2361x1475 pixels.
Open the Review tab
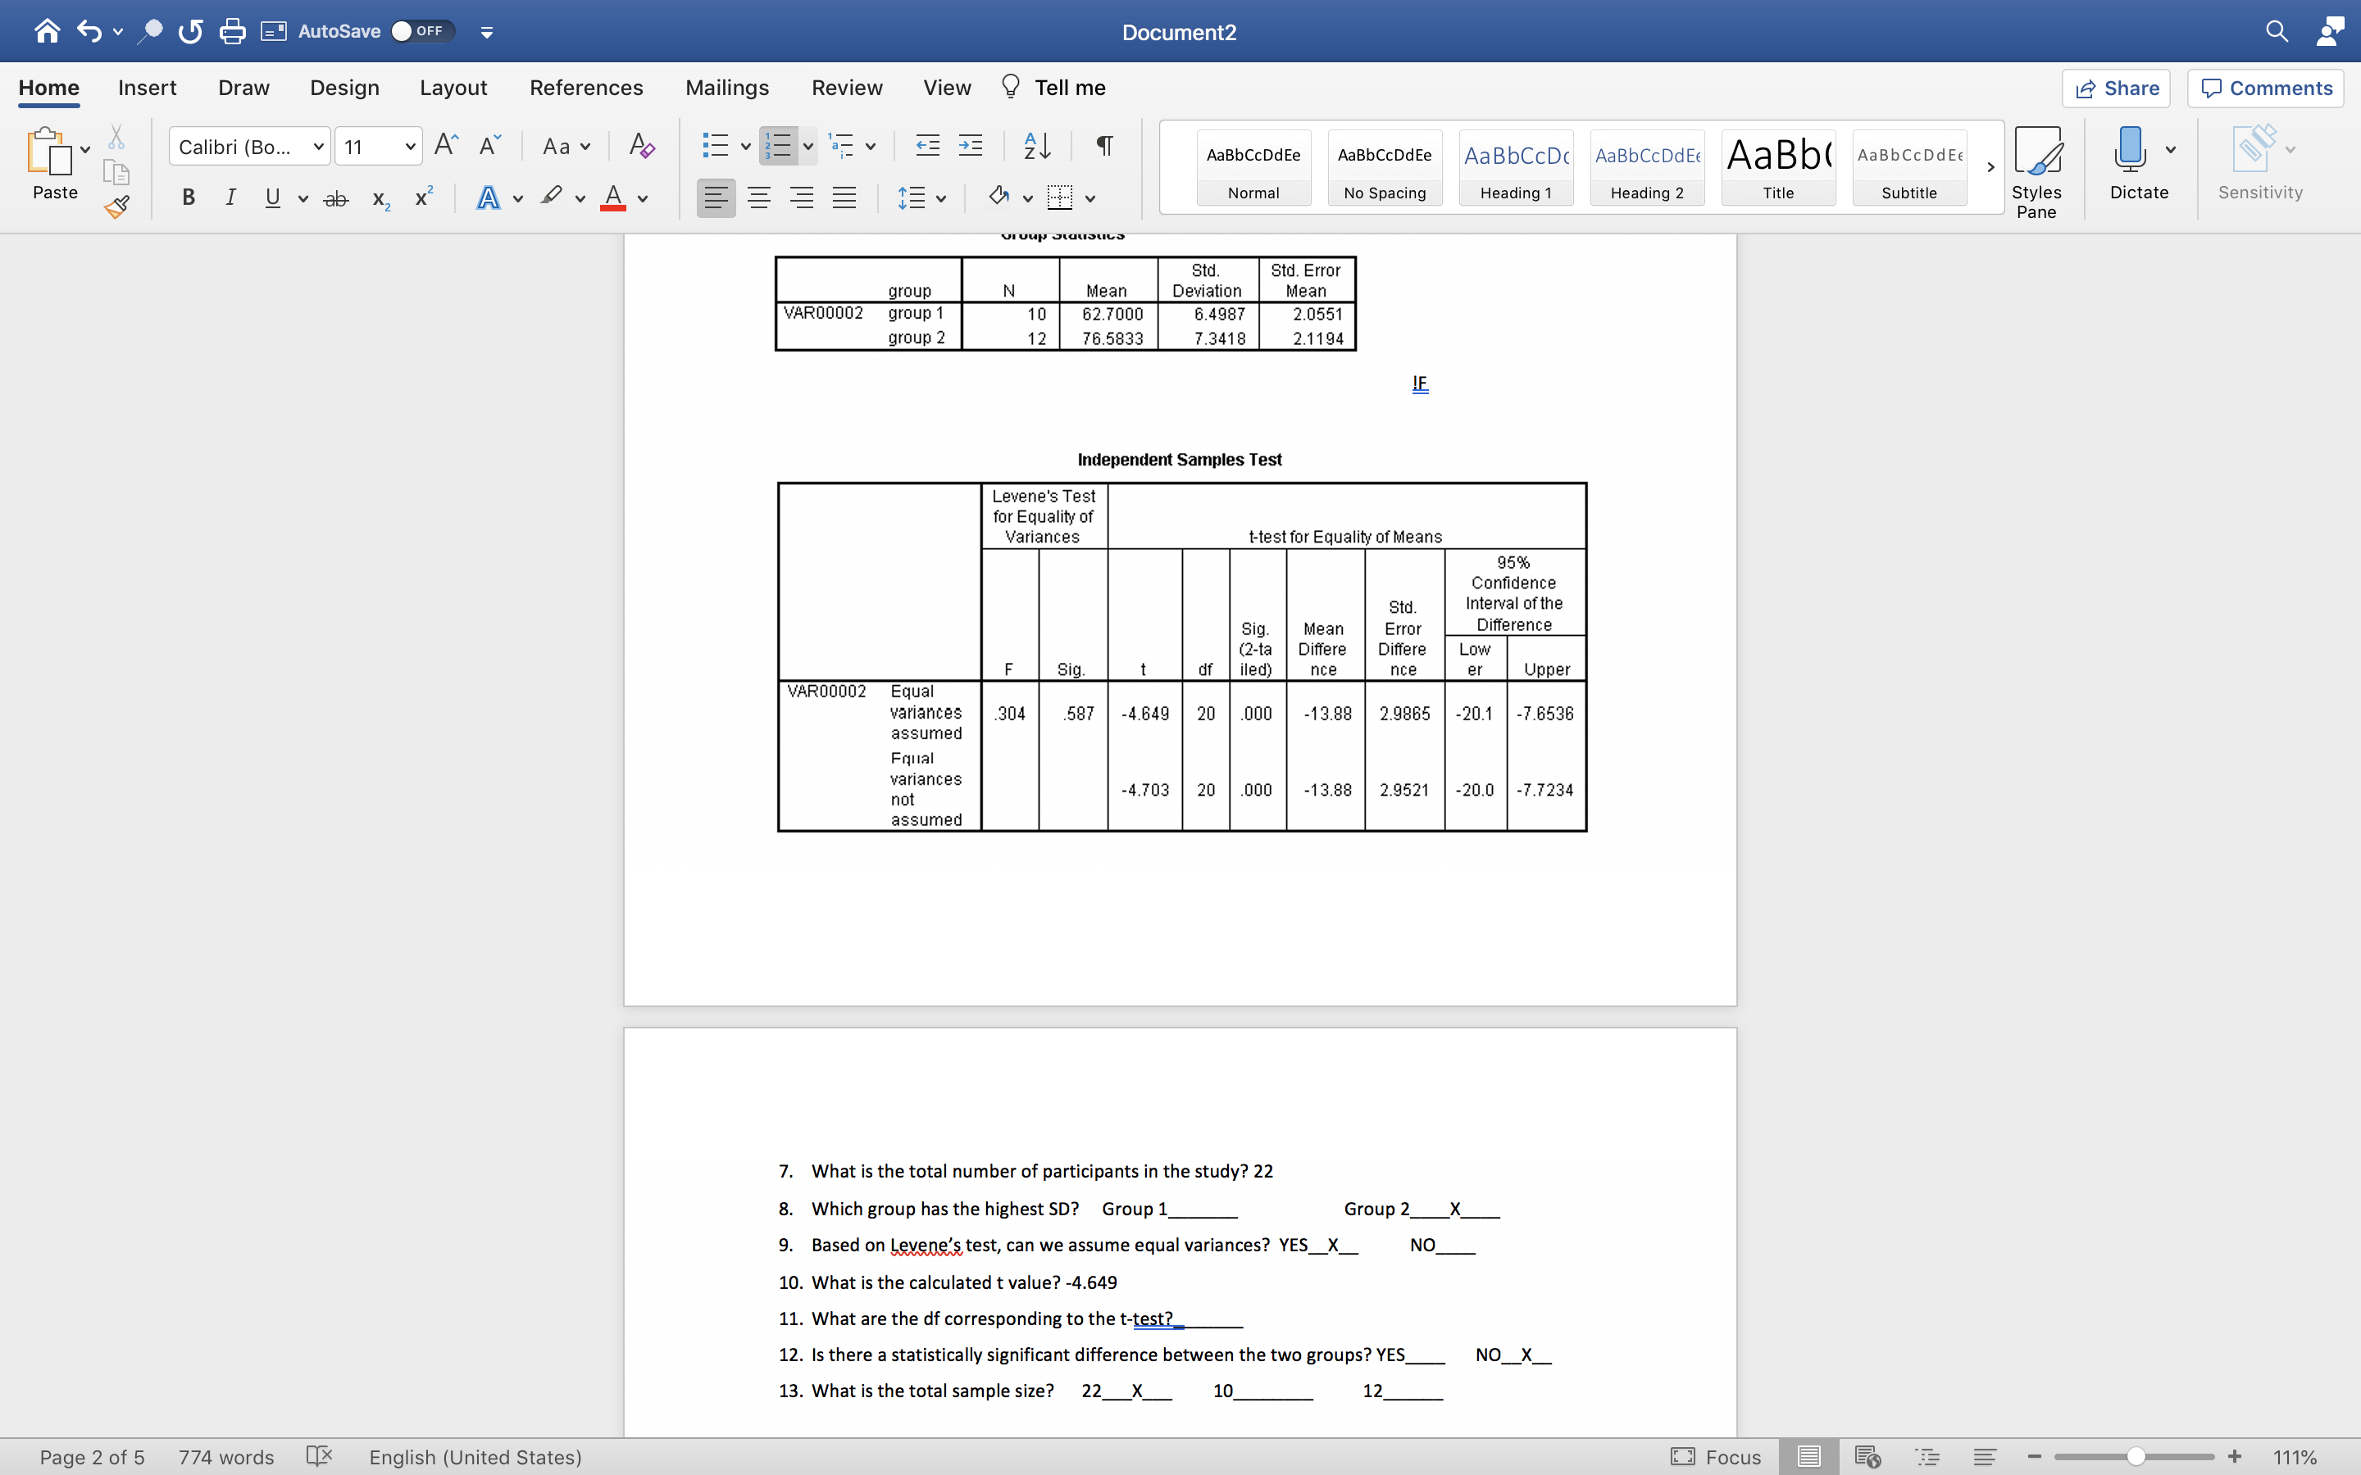tap(846, 87)
